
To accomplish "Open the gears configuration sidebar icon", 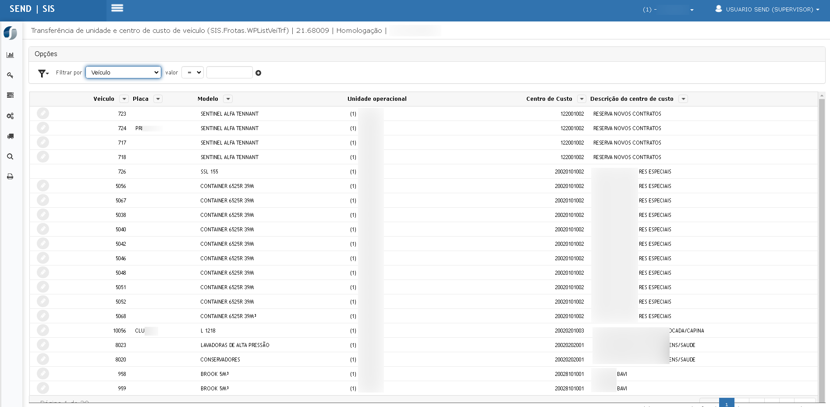I will click(10, 116).
